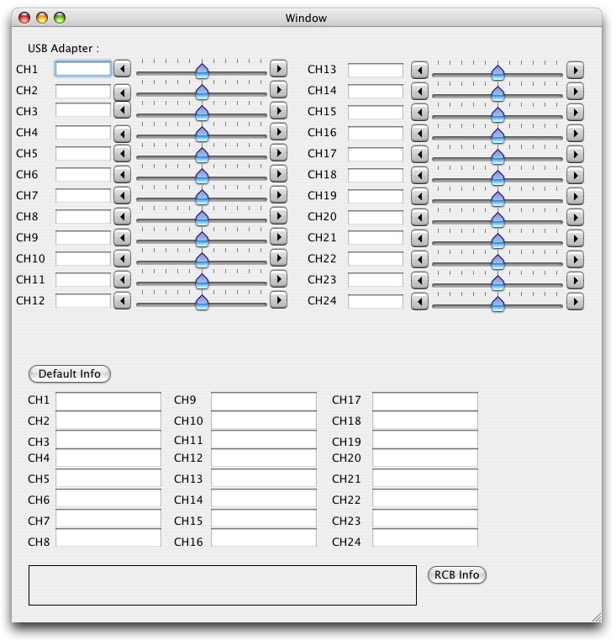The width and height of the screenshot is (616, 640).
Task: Click the upper CH13 row's right arrow
Action: (x=575, y=70)
